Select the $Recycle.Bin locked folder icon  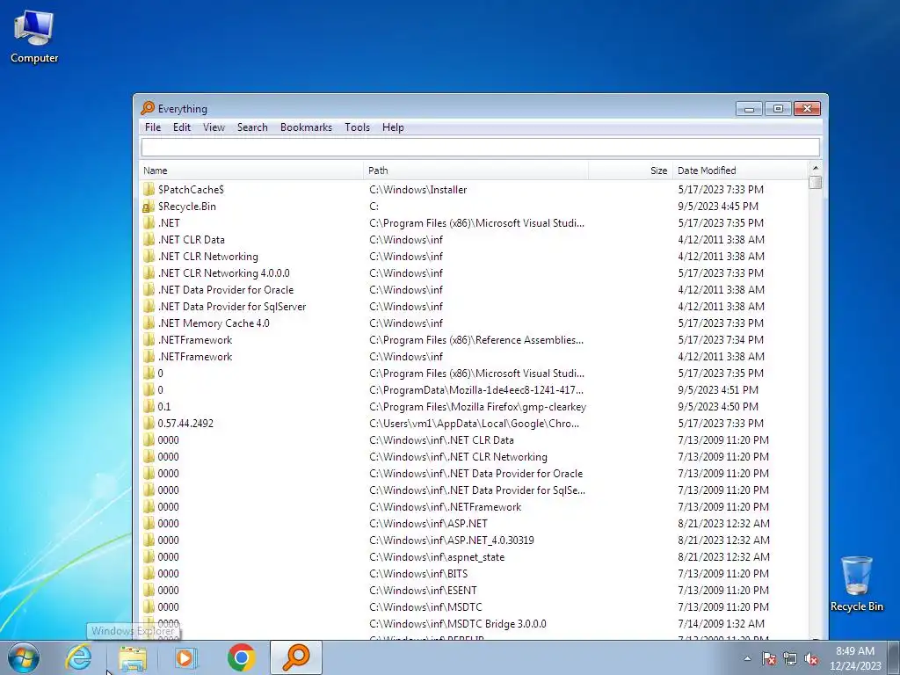point(149,206)
